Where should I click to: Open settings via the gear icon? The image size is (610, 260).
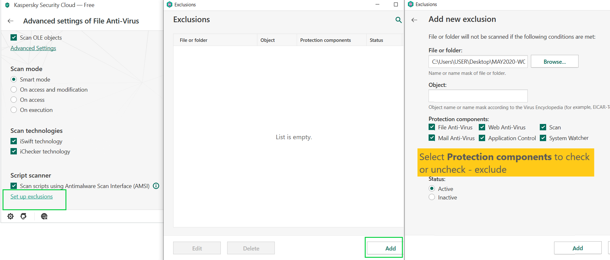(x=10, y=216)
